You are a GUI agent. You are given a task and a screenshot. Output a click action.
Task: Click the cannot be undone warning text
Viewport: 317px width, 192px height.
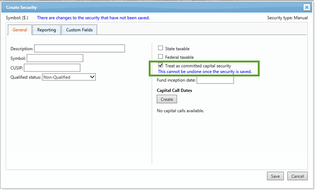click(x=205, y=72)
